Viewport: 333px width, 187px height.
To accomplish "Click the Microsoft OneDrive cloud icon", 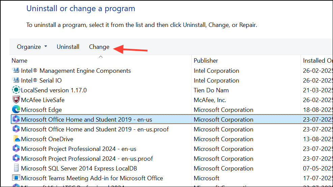I will pos(16,139).
